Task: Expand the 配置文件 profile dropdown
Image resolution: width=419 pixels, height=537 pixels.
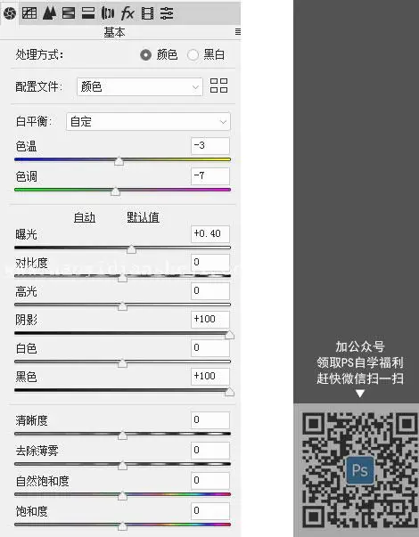Action: click(x=140, y=87)
